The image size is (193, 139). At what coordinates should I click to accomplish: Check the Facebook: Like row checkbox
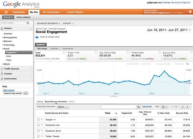(38, 125)
